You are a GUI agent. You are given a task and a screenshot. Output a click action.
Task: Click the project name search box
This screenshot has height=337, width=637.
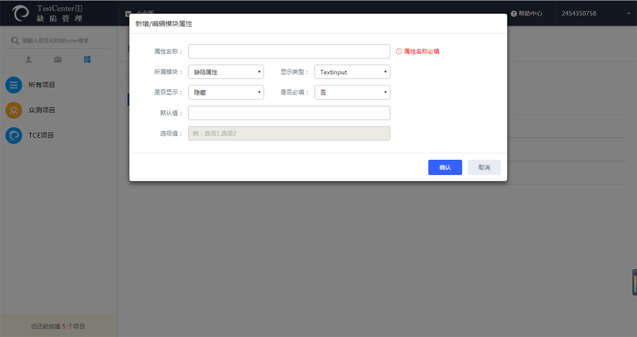point(58,40)
